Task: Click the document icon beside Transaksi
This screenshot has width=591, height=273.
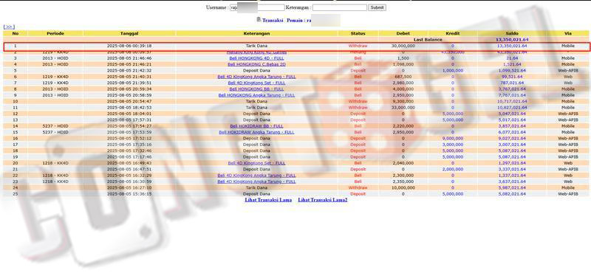Action: [x=259, y=20]
